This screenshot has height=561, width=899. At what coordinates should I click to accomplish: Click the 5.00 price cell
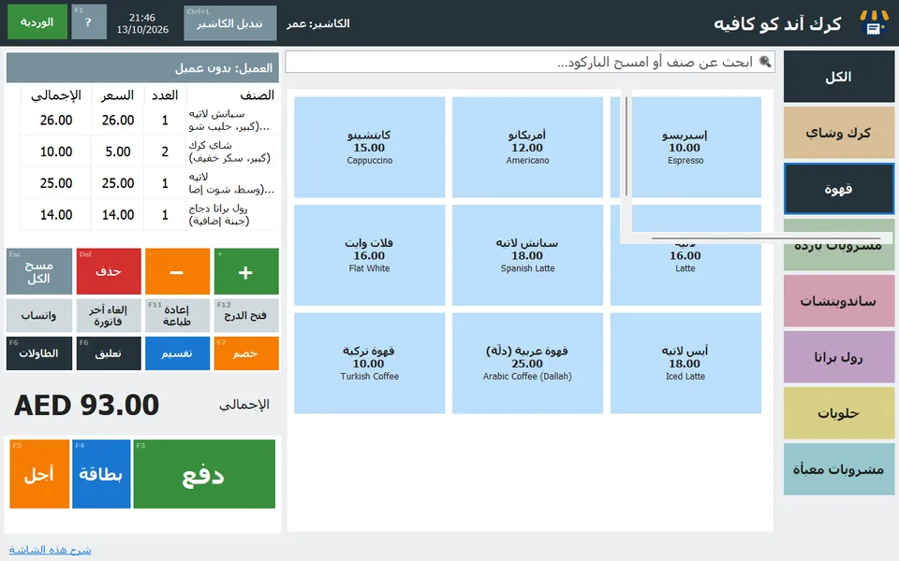point(118,151)
